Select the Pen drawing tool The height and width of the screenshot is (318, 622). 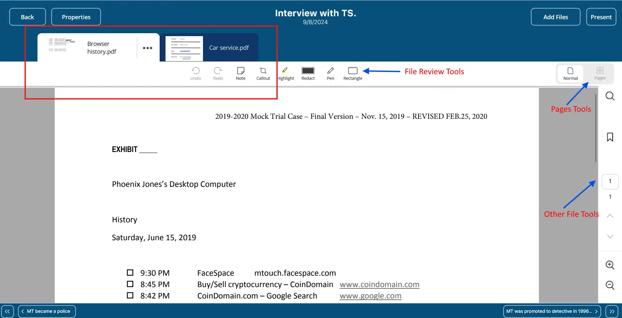pos(330,73)
